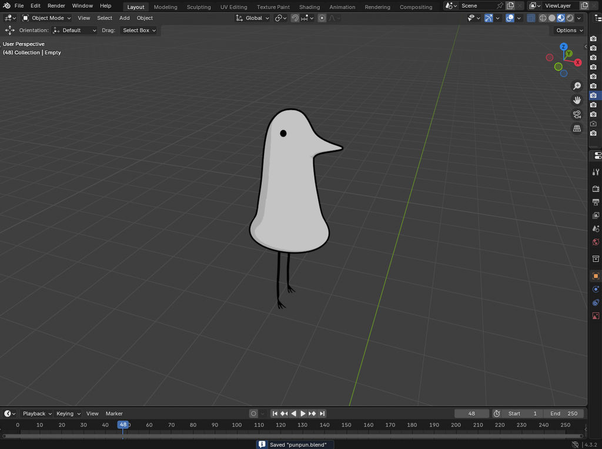602x449 pixels.
Task: Open the Tool properties tab (wrench icon)
Action: [x=596, y=172]
